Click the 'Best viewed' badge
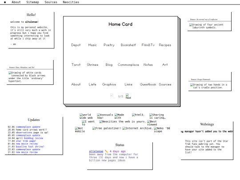This screenshot has height=180, width=240. (x=152, y=123)
